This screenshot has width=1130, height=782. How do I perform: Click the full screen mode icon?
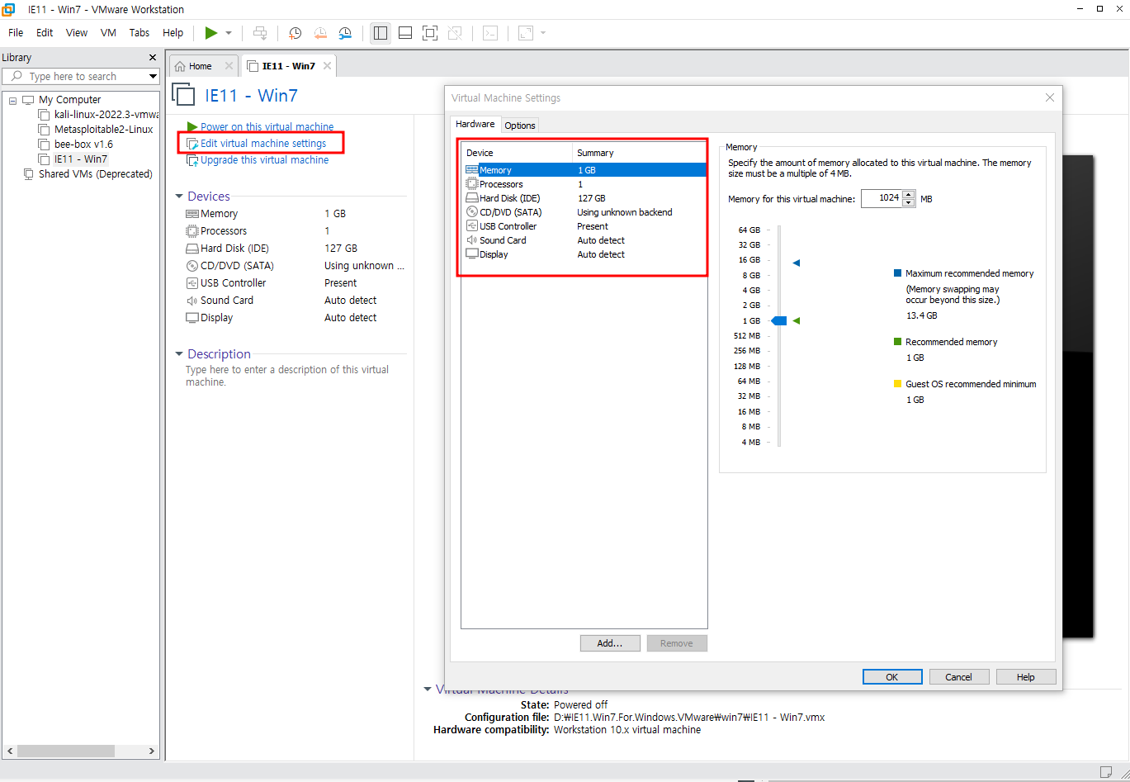click(430, 33)
